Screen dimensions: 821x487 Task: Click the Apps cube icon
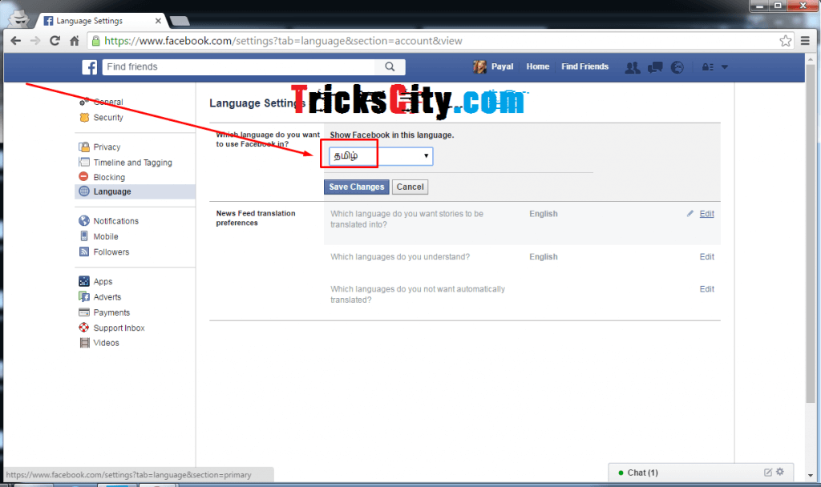(x=83, y=281)
